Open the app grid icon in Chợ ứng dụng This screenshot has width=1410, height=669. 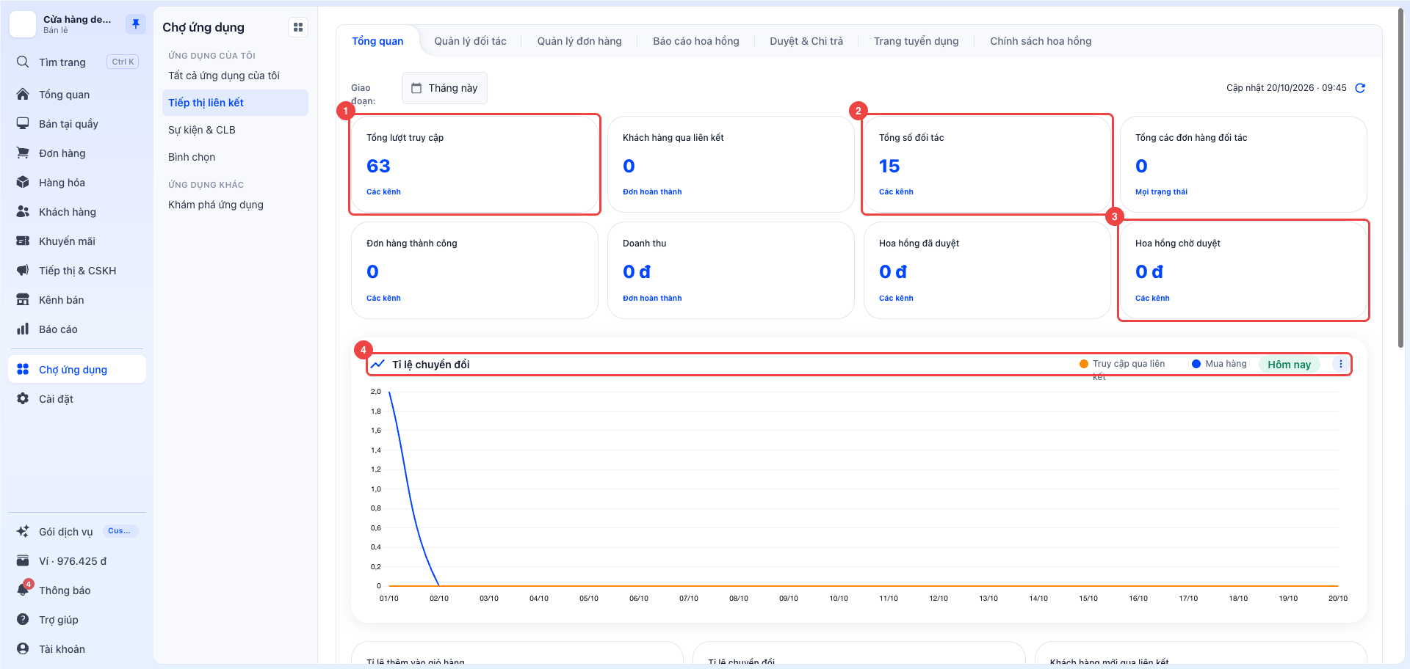[298, 27]
